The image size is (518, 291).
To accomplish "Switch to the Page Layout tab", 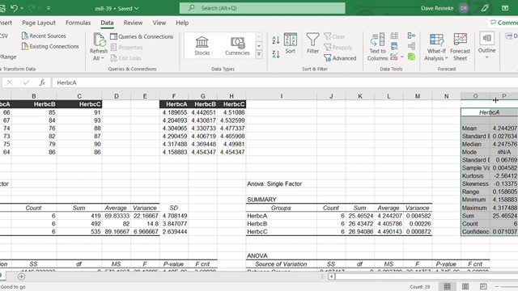I will (39, 23).
